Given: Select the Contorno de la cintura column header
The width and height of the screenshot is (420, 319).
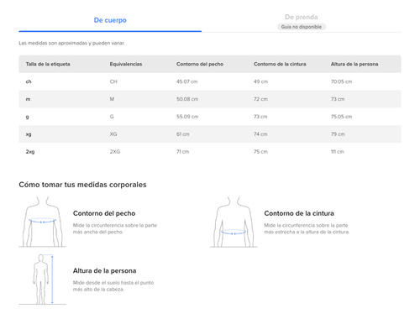Looking at the screenshot, I should point(280,64).
